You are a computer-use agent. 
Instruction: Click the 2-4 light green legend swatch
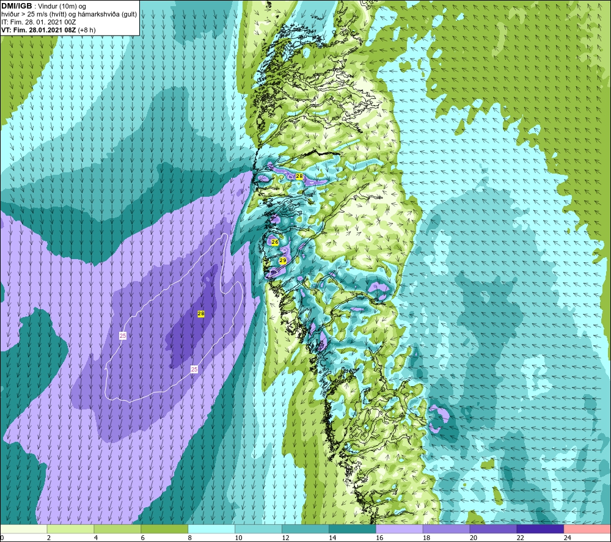pyautogui.click(x=70, y=529)
